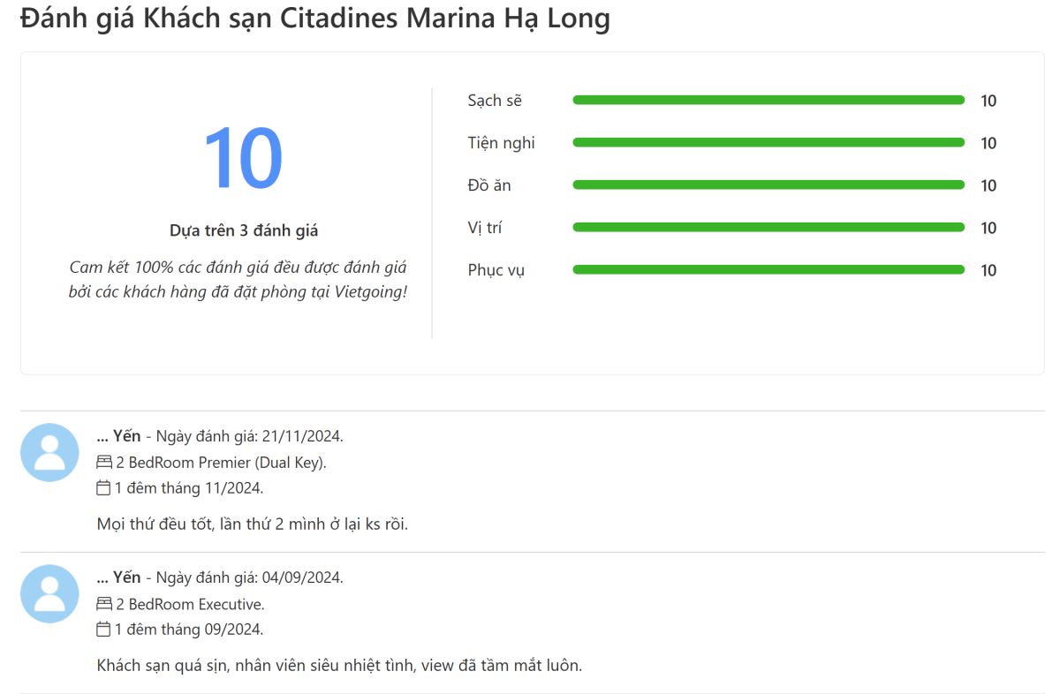The image size is (1060, 694).
Task: Click the Vị trí rating bar
Action: point(768,228)
